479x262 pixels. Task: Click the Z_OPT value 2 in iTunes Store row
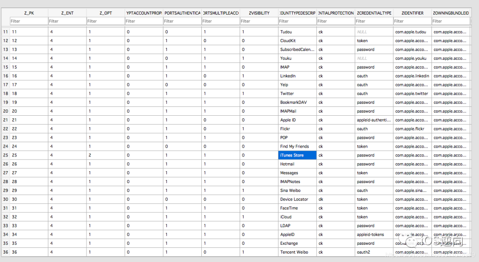pyautogui.click(x=106, y=155)
